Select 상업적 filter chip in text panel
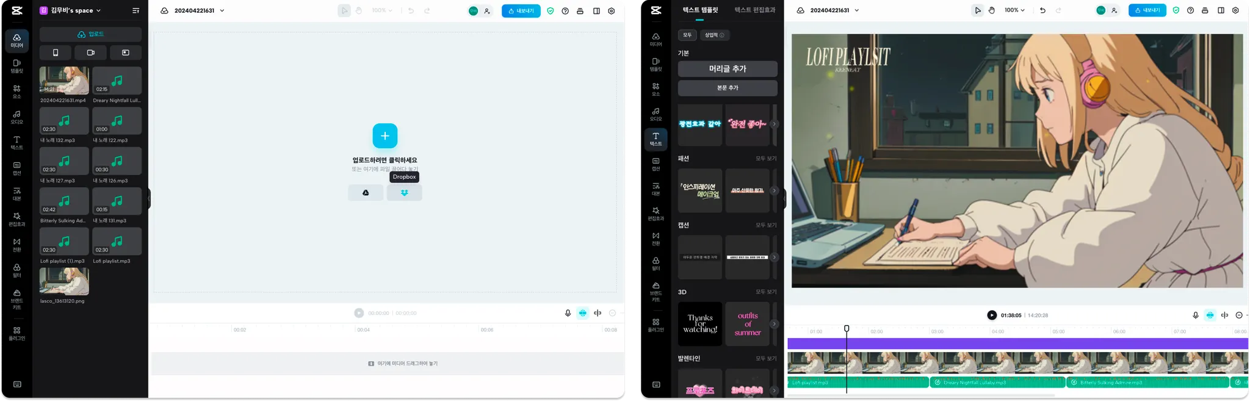This screenshot has height=401, width=1250. point(714,35)
